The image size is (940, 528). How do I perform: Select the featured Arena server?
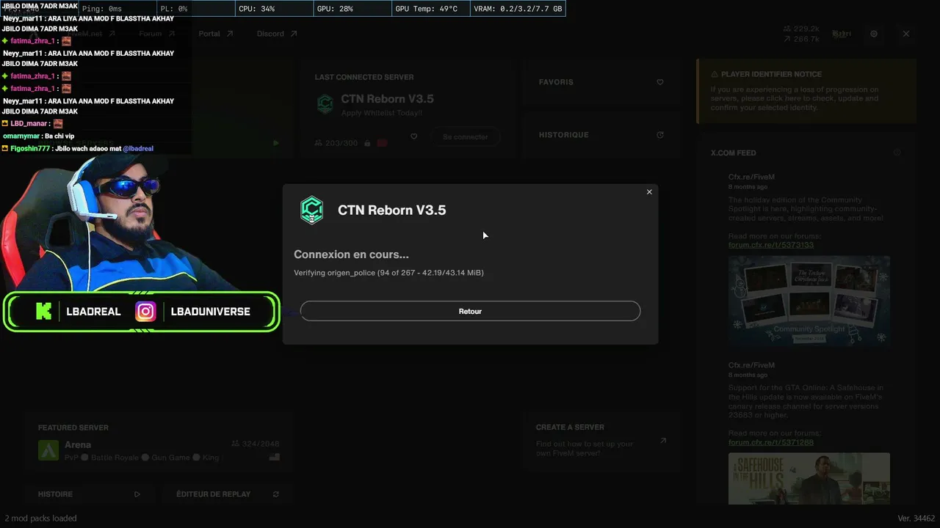(159, 442)
